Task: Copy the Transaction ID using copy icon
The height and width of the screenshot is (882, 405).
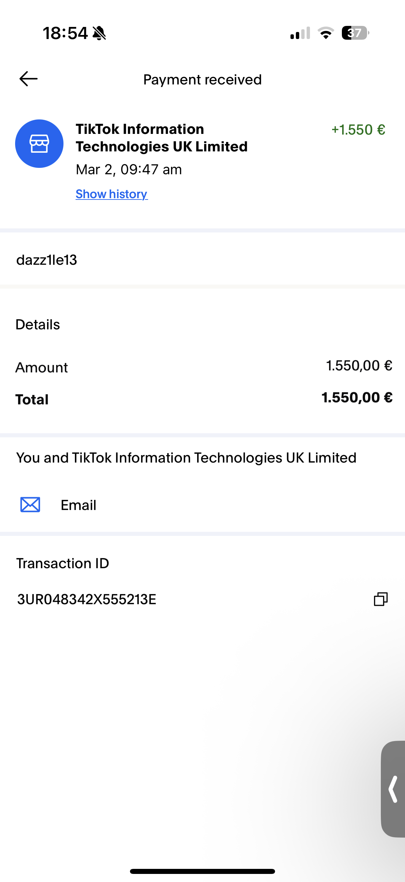Action: [x=380, y=599]
